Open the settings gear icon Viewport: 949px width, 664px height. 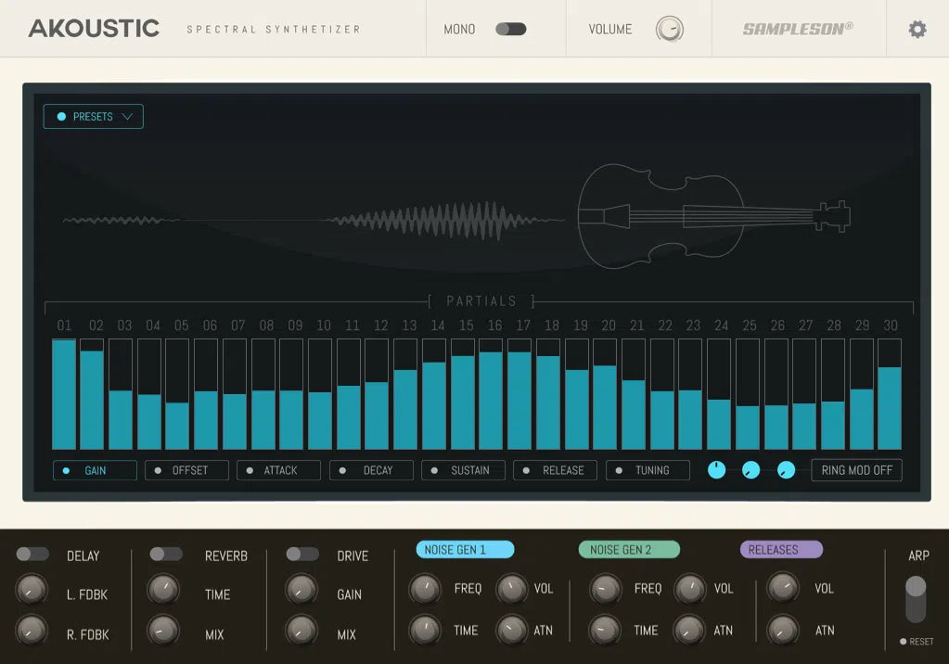click(917, 29)
